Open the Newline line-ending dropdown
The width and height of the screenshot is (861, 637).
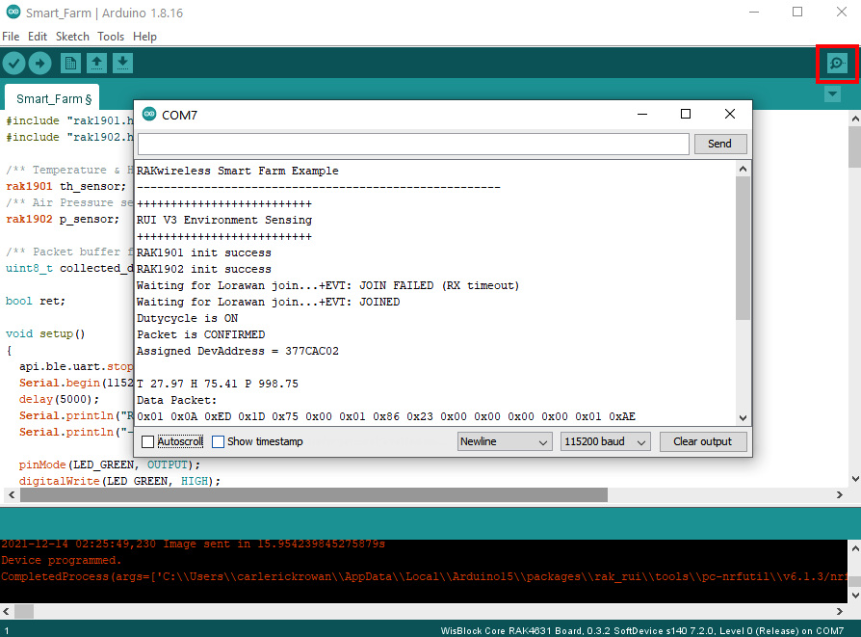click(x=505, y=442)
